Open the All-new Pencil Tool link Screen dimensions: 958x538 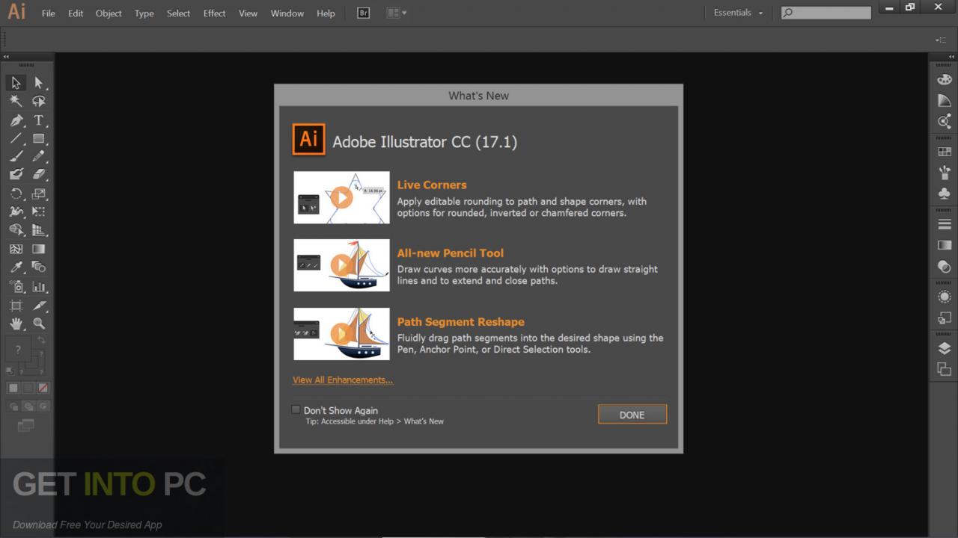click(451, 253)
